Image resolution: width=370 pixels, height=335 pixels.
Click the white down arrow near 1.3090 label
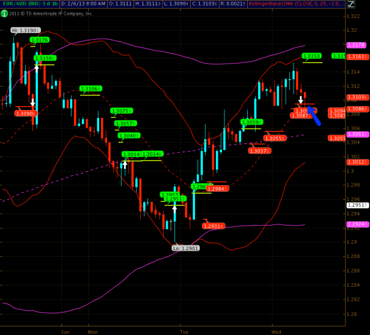(x=32, y=102)
